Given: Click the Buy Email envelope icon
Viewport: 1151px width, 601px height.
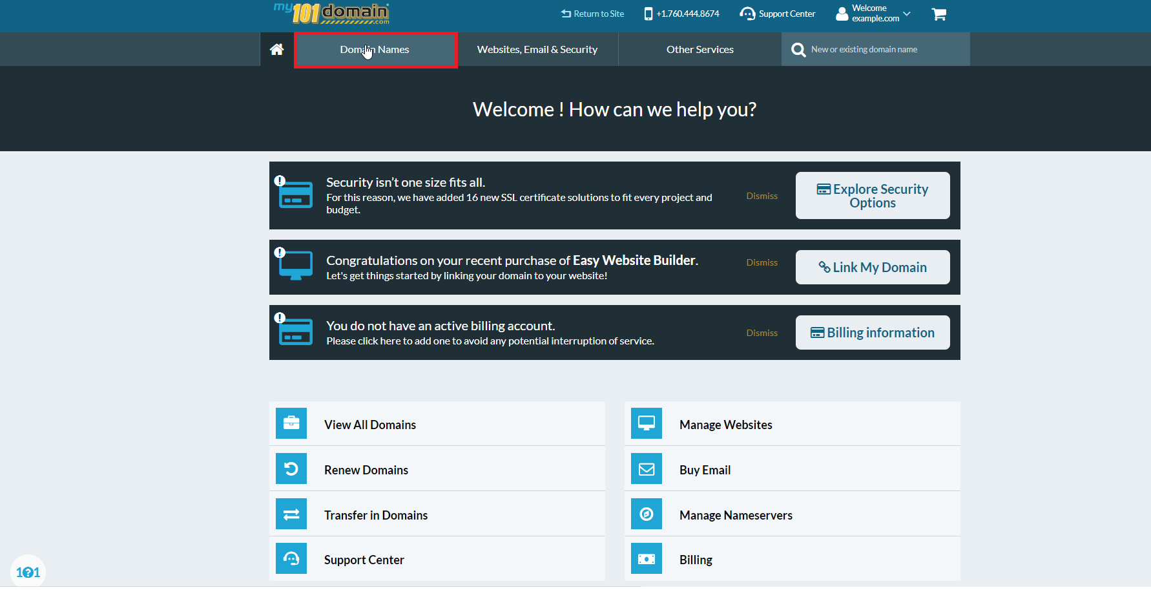Looking at the screenshot, I should (x=646, y=469).
